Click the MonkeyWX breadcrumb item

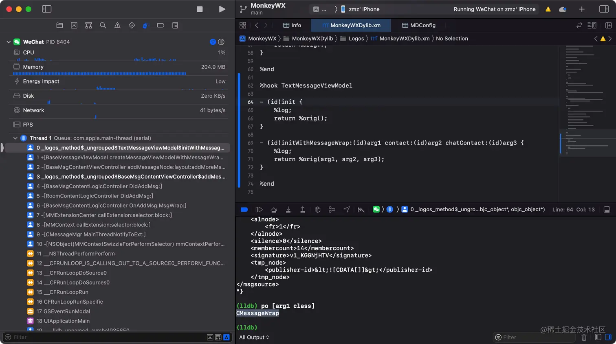pyautogui.click(x=258, y=38)
